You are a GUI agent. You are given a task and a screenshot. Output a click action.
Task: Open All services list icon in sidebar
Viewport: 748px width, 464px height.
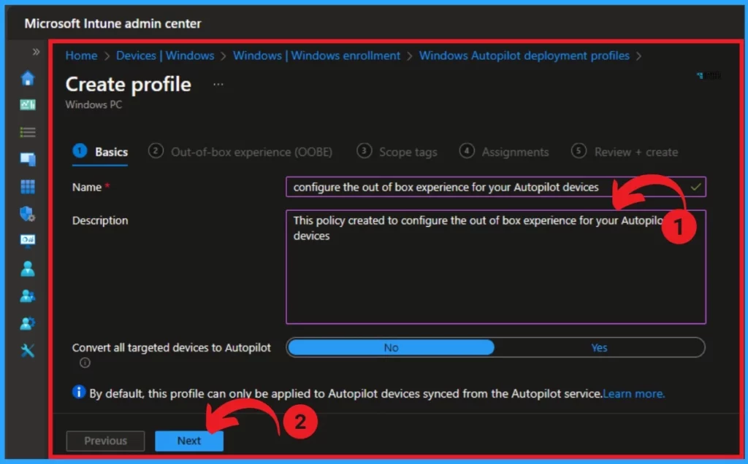pyautogui.click(x=28, y=132)
